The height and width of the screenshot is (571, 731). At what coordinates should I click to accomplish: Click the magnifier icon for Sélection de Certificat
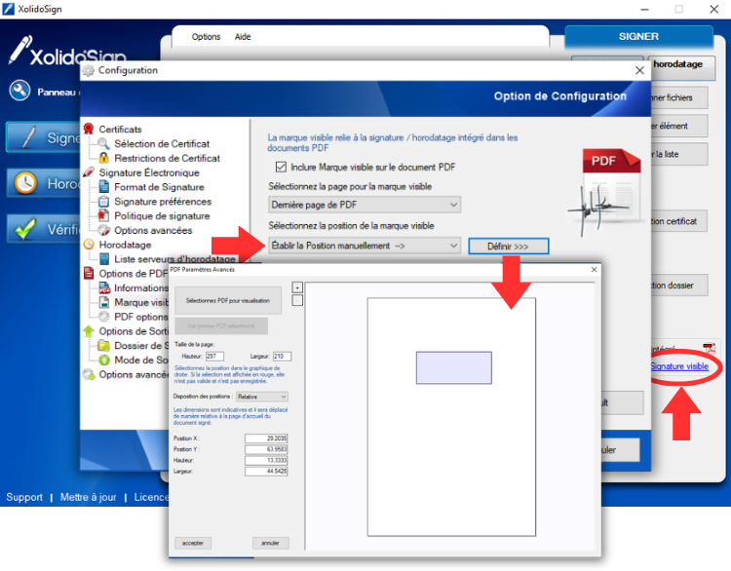pyautogui.click(x=104, y=143)
